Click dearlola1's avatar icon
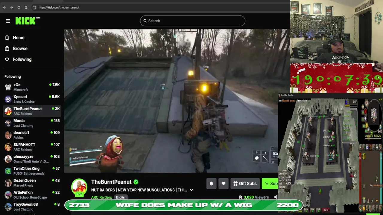The image size is (383, 215). pos(8,135)
